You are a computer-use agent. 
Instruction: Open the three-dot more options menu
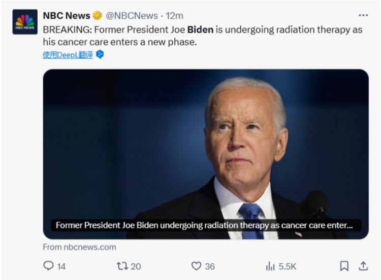363,15
